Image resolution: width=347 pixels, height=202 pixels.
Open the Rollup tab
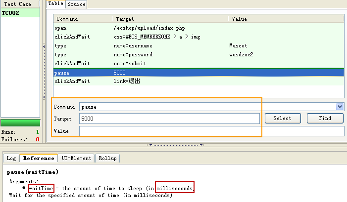[107, 158]
